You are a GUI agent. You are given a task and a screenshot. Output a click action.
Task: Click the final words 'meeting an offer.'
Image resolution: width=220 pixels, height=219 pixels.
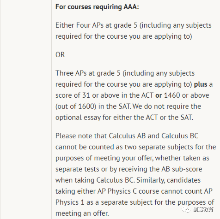point(82,213)
